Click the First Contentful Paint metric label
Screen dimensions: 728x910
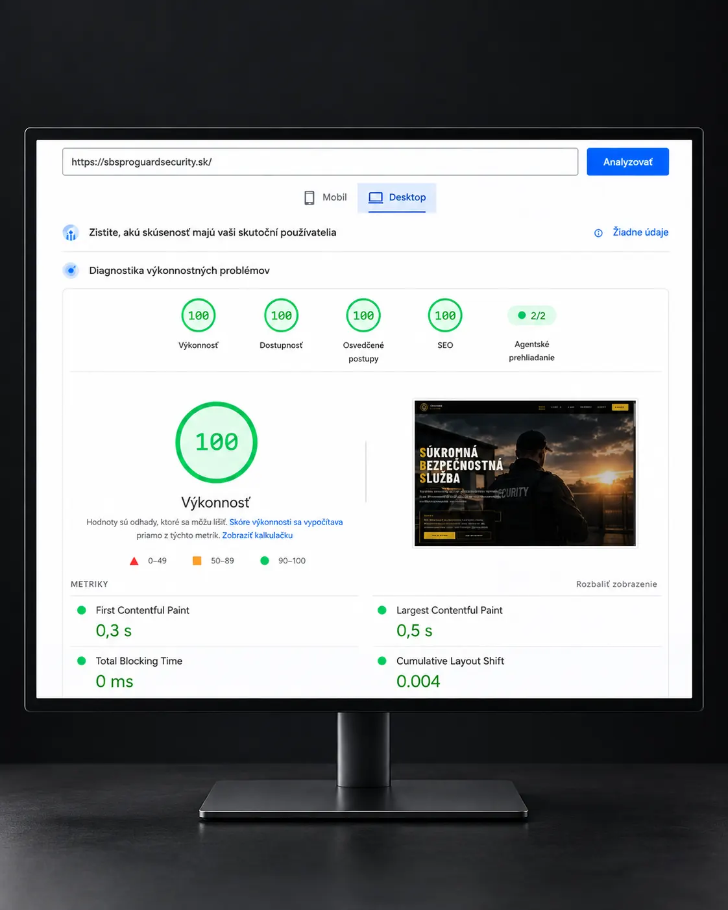click(143, 610)
